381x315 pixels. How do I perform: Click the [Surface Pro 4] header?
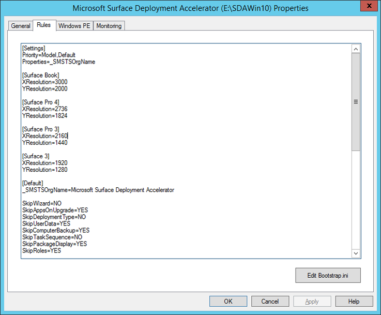click(x=40, y=102)
